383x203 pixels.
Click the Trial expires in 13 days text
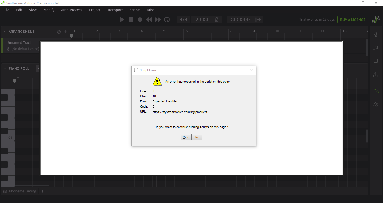point(317,20)
